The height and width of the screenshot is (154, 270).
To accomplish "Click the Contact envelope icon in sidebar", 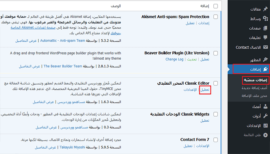I will click(265, 47).
